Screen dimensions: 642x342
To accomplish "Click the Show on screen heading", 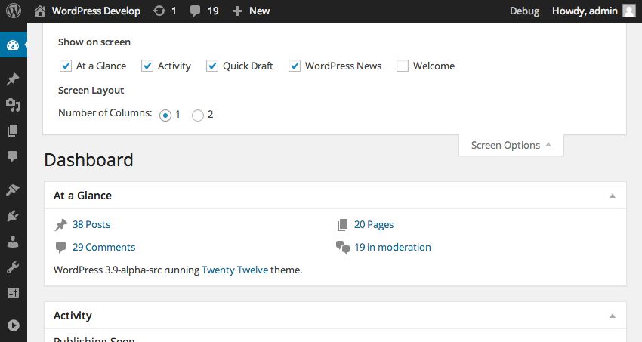I will pos(94,42).
